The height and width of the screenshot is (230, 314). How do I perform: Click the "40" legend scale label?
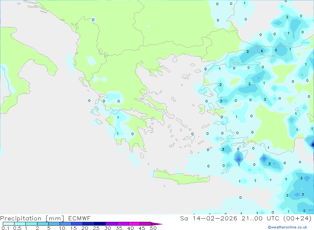click(x=130, y=228)
